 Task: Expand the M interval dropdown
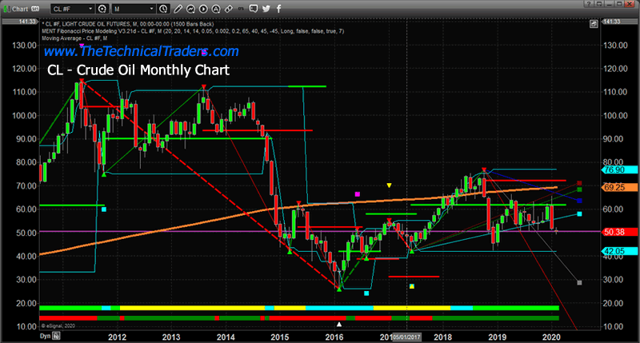coord(151,9)
